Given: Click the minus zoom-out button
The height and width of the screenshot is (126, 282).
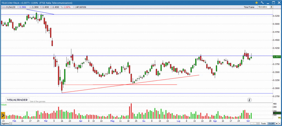Looking at the screenshot, I should coord(280,124).
